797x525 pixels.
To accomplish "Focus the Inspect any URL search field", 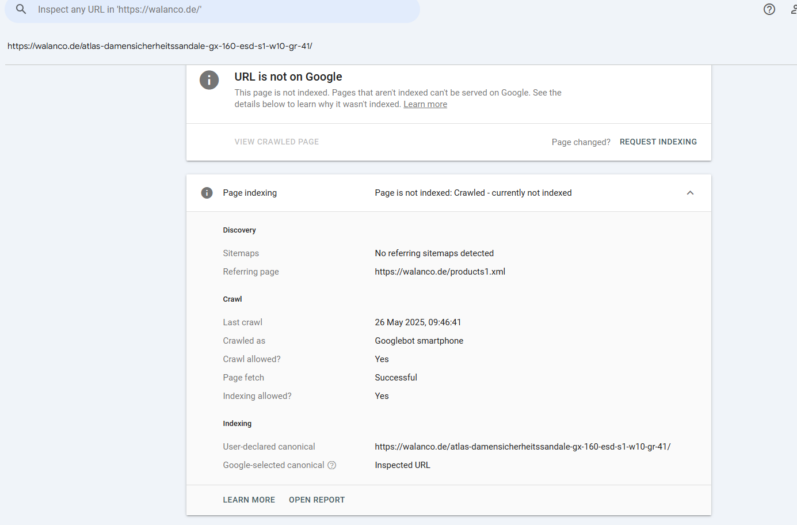I will coord(212,10).
